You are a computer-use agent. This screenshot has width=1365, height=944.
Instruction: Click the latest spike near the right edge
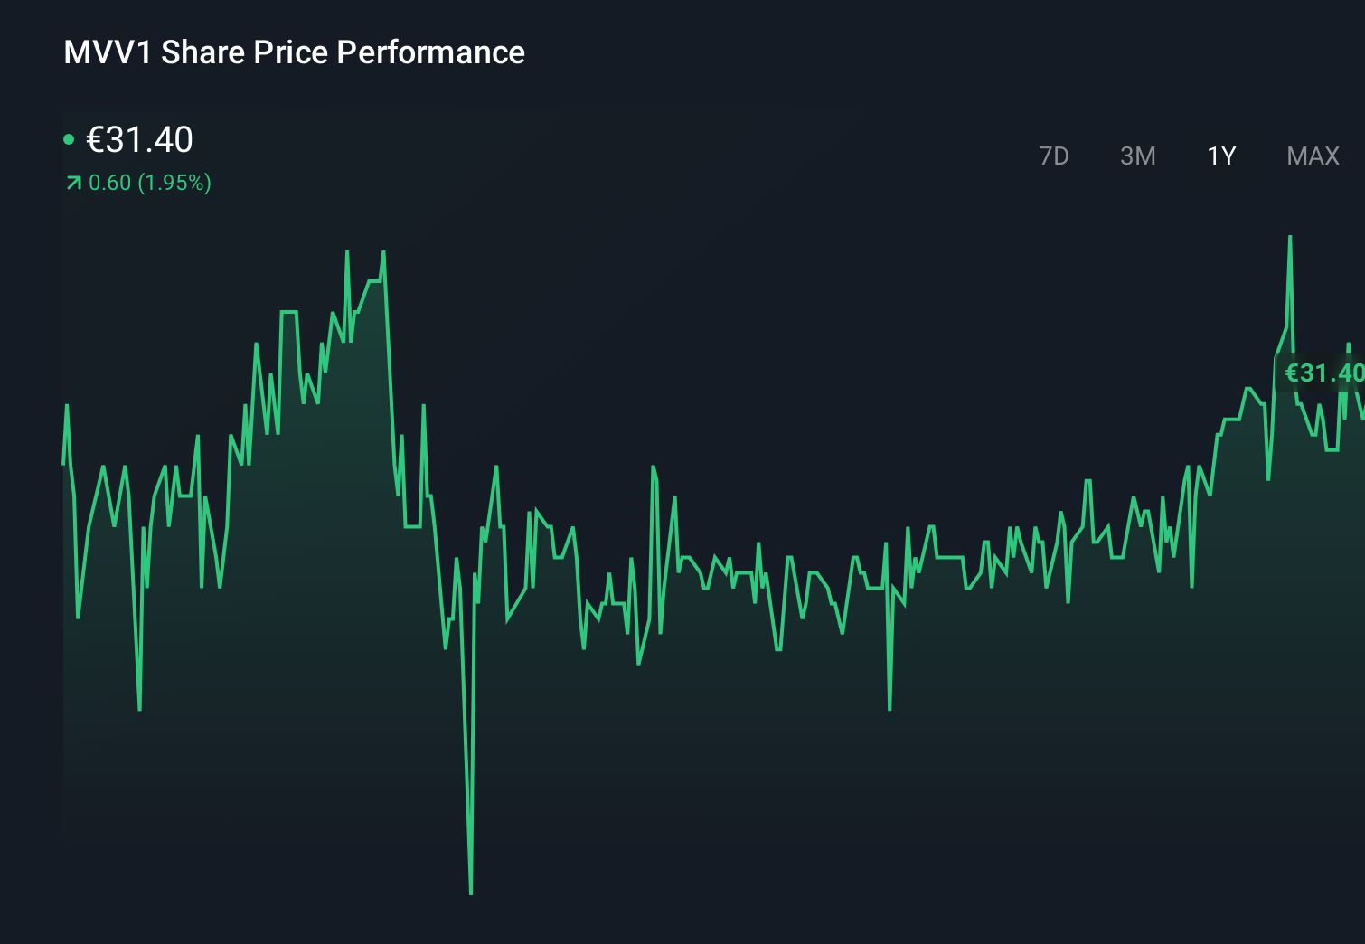[x=1290, y=271]
